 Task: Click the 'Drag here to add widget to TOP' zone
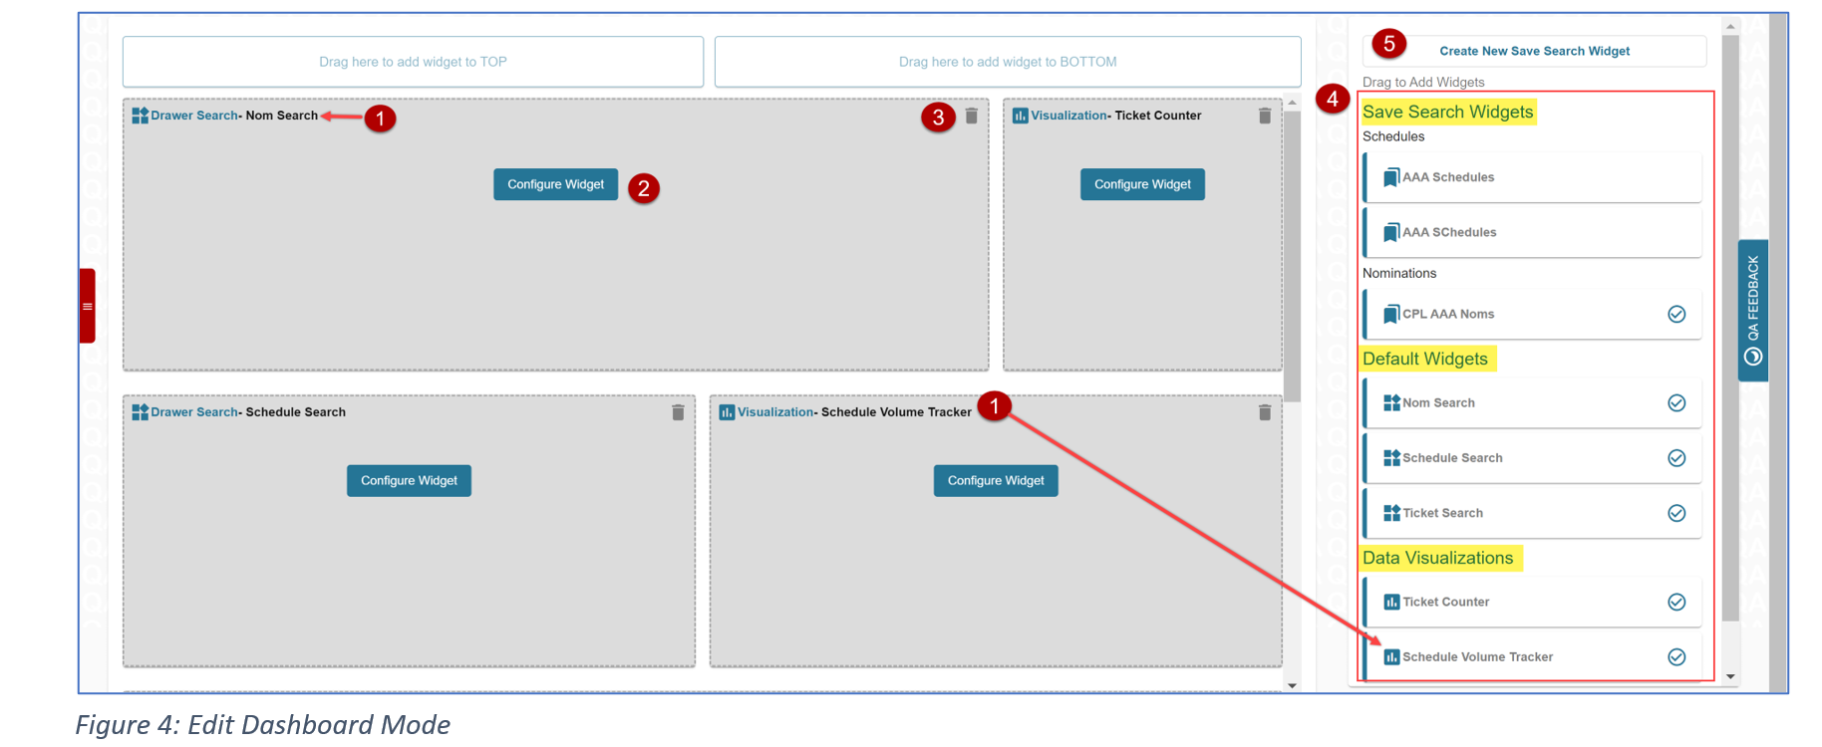coord(413,62)
